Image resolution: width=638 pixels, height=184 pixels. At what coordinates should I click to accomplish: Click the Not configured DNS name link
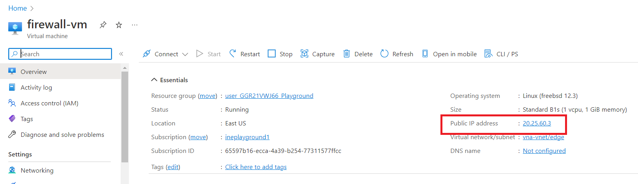(x=544, y=151)
